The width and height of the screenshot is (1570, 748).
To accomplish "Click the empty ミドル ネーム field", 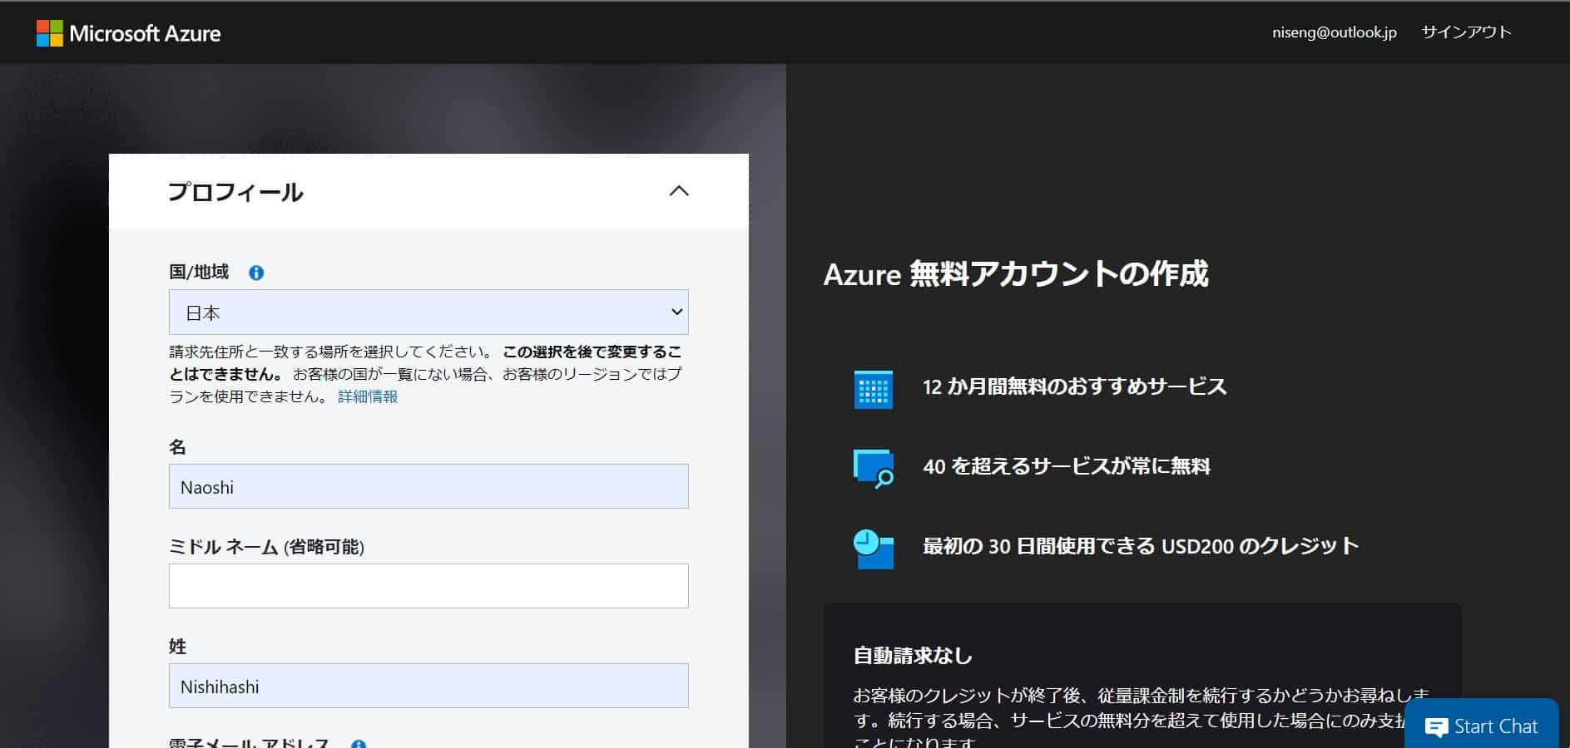I will coord(428,586).
